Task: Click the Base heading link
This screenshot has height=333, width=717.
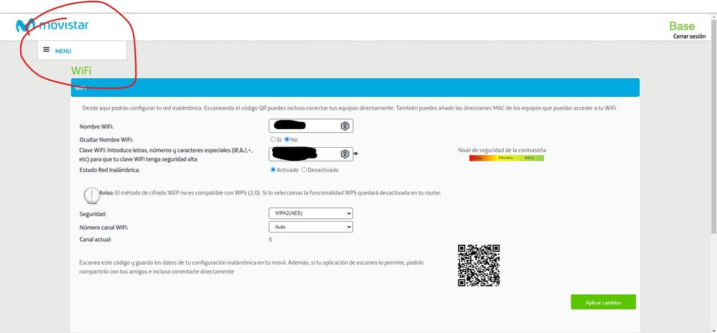Action: point(682,26)
